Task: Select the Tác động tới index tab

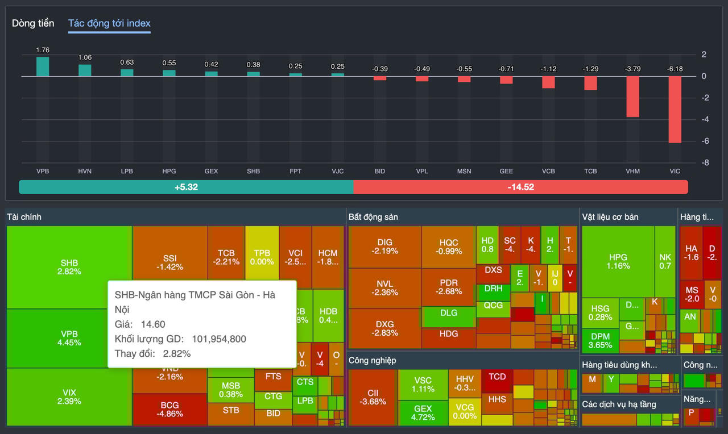Action: [109, 23]
